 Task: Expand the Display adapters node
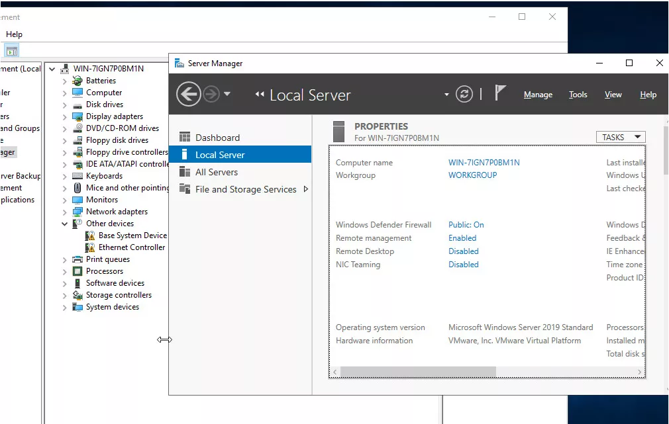click(64, 117)
